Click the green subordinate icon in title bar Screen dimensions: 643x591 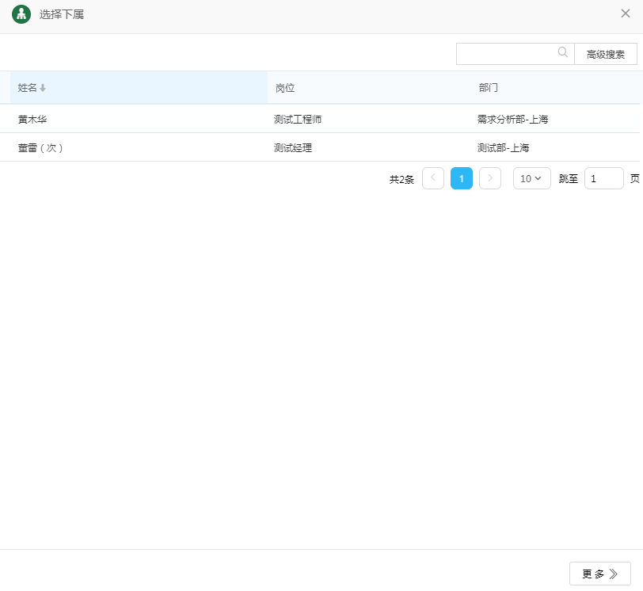click(21, 14)
